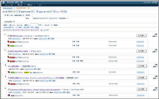Click the link between the 全て and 10 dropdowns
This screenshot has width=159, height=99.
click(x=41, y=12)
